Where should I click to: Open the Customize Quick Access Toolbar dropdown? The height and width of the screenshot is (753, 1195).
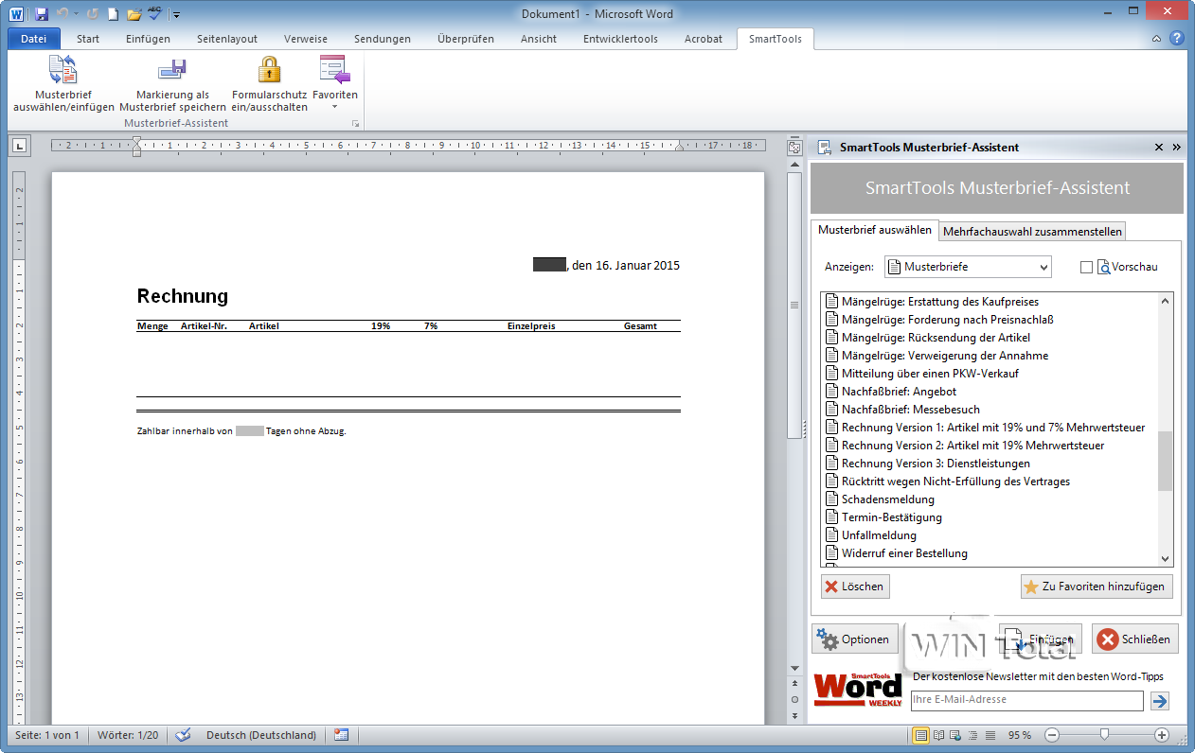pos(176,15)
